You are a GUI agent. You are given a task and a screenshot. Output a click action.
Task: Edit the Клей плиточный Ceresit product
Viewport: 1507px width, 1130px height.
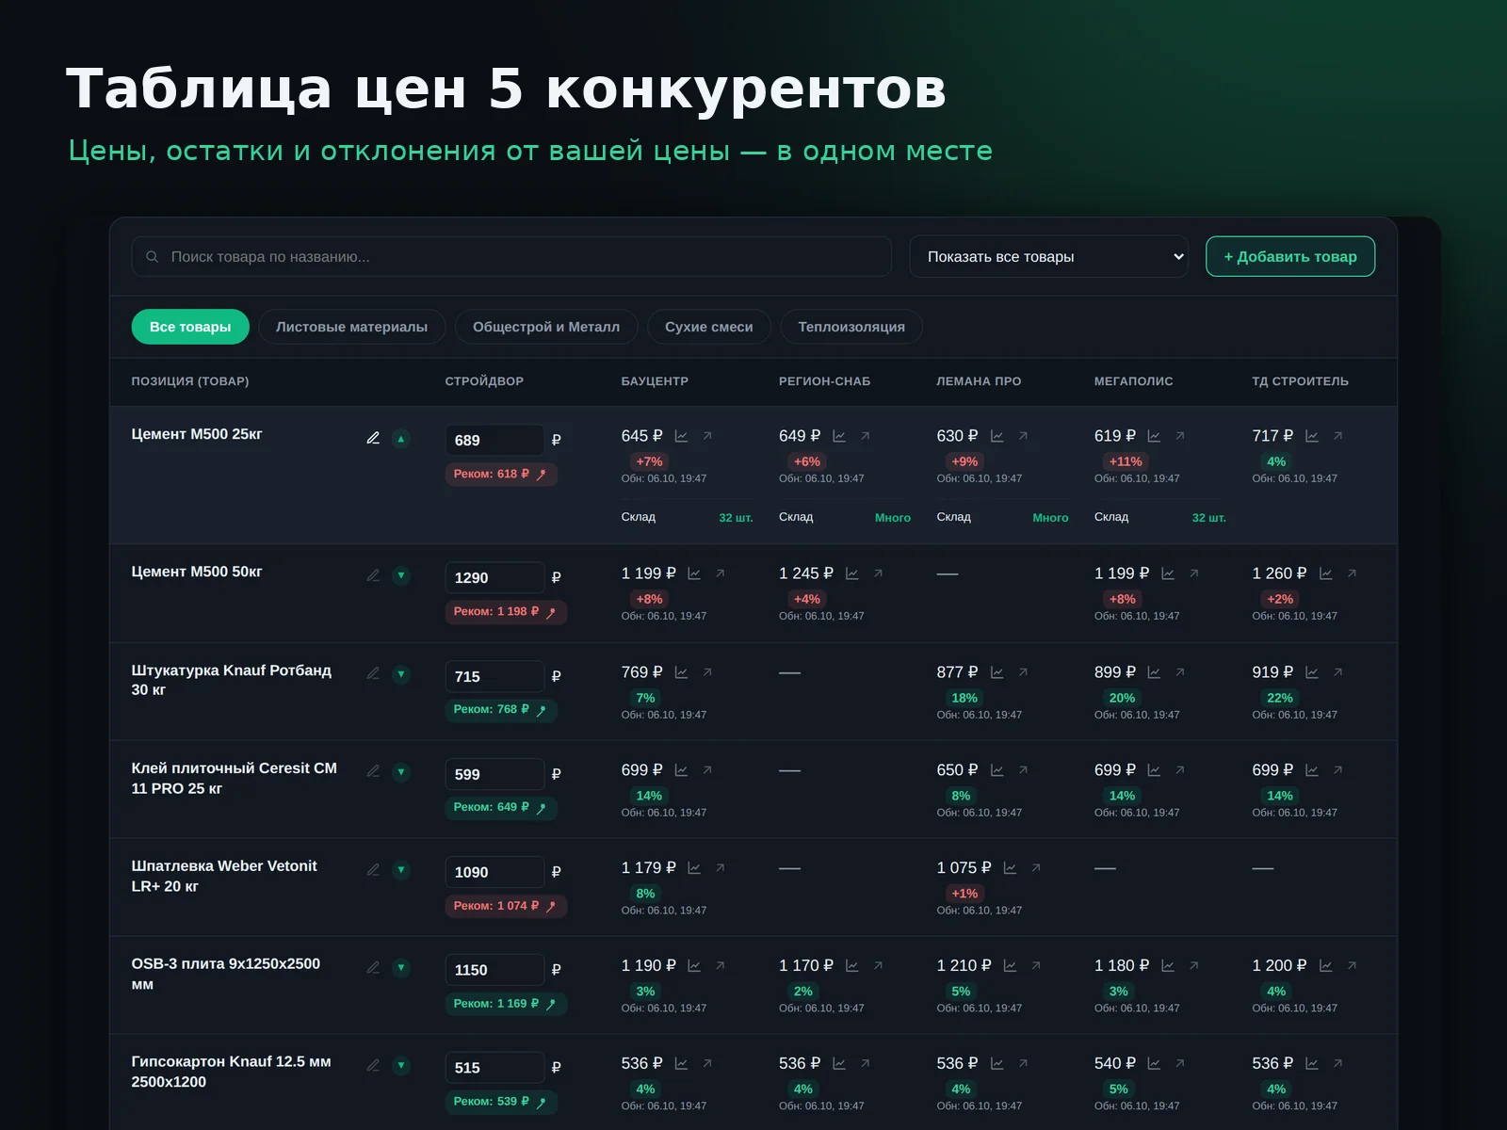(373, 772)
